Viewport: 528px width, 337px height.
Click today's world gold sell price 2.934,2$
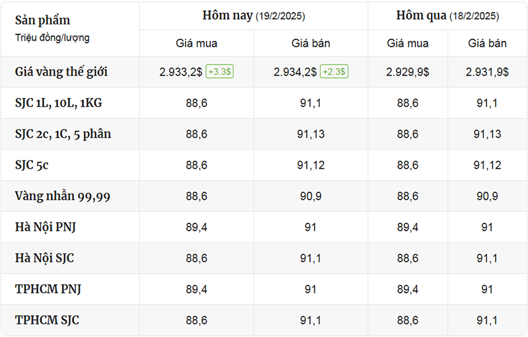(295, 72)
